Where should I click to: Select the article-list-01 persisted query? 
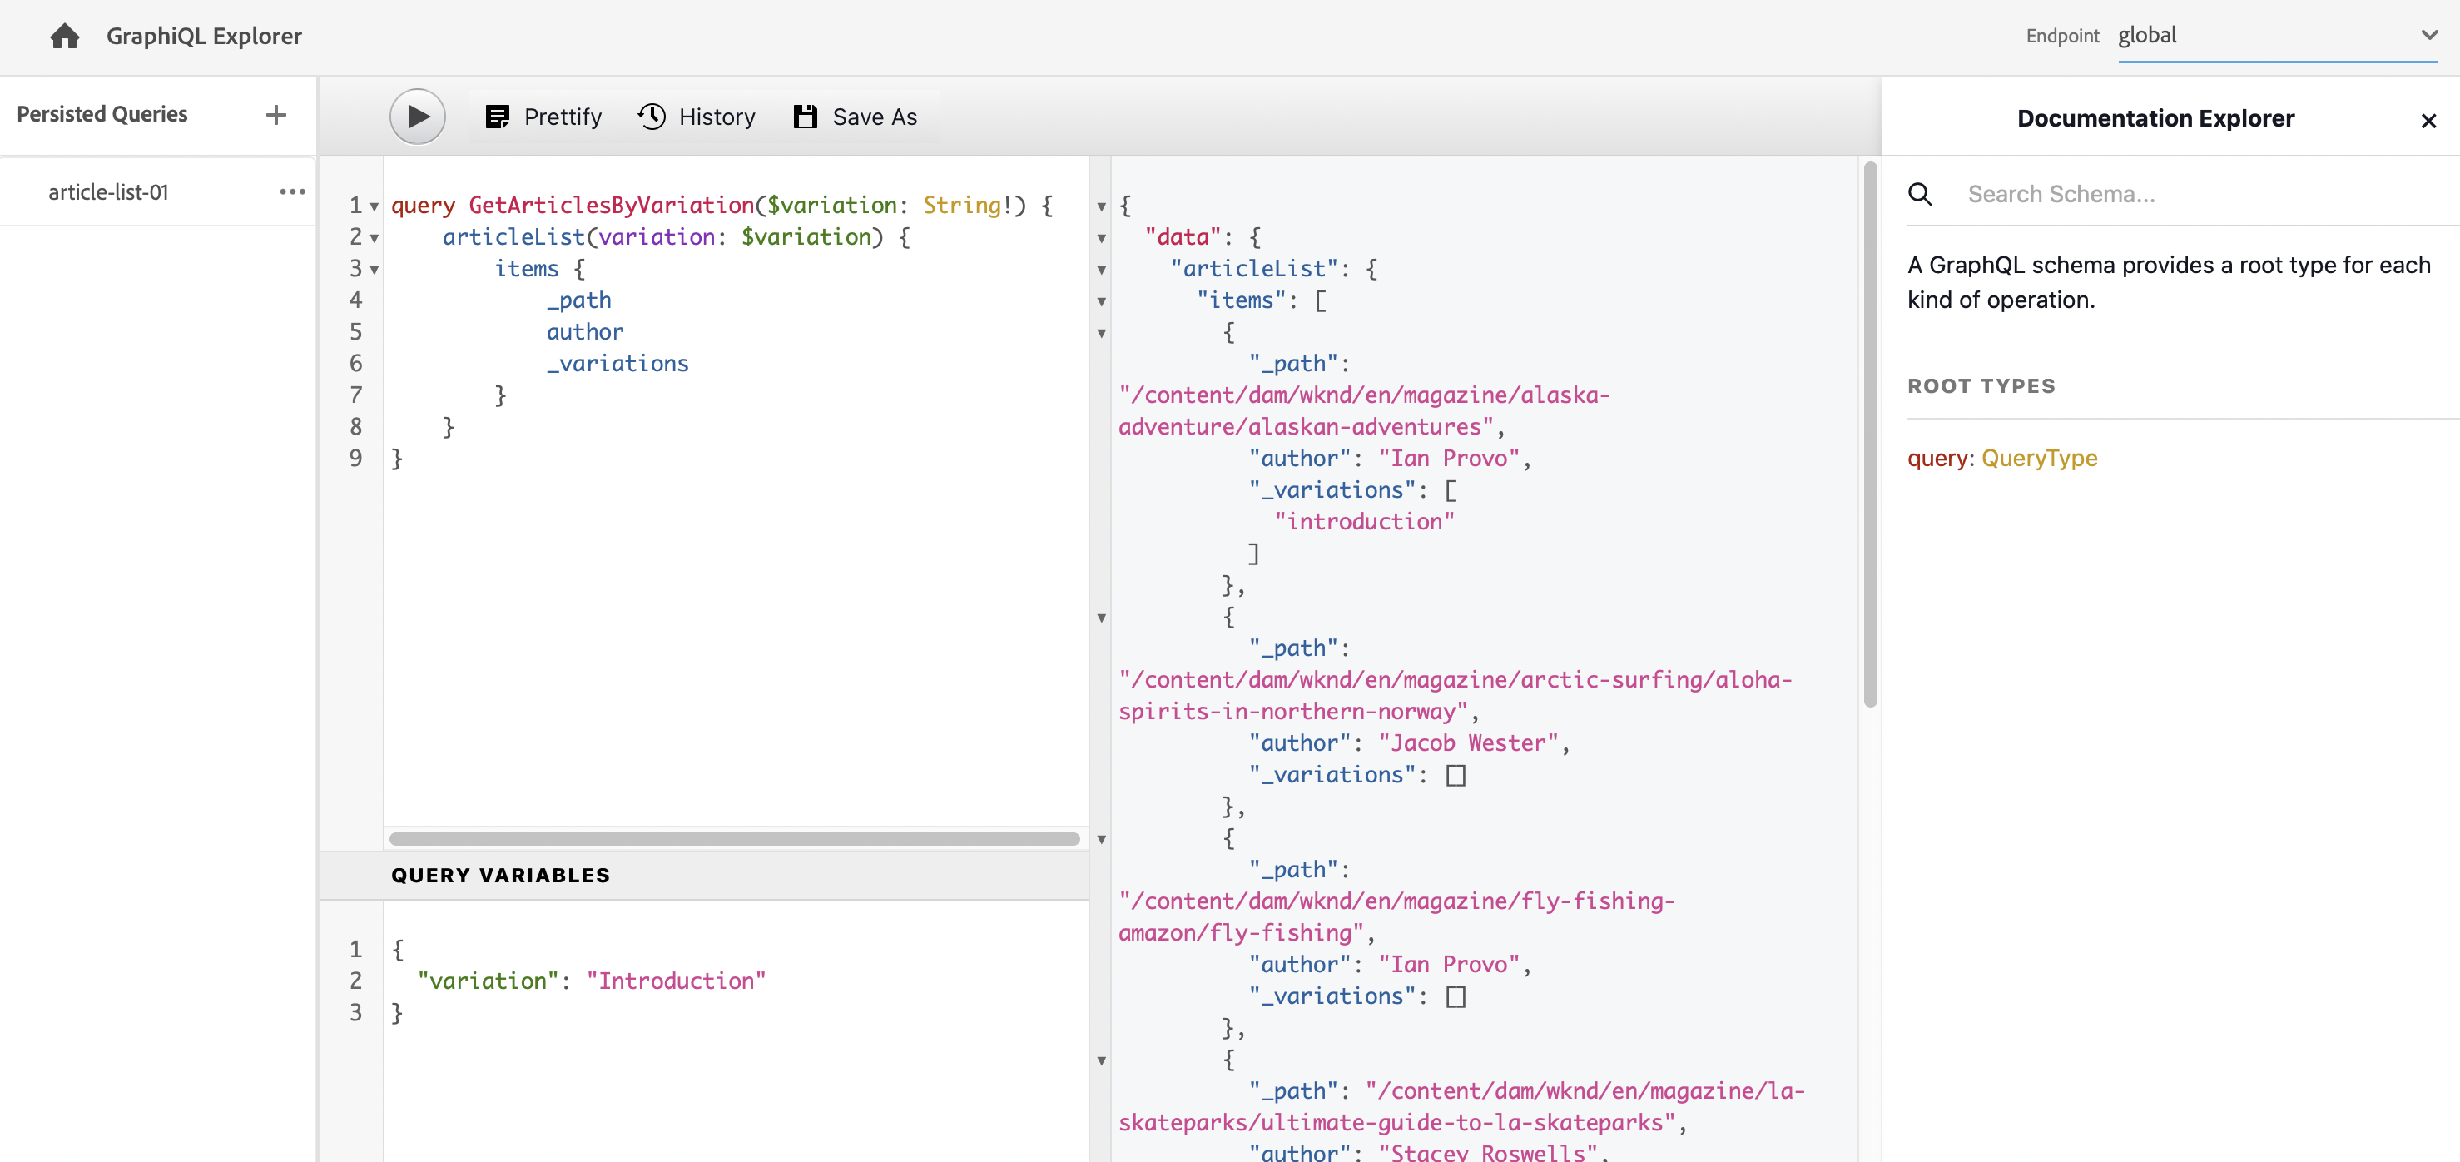(108, 192)
